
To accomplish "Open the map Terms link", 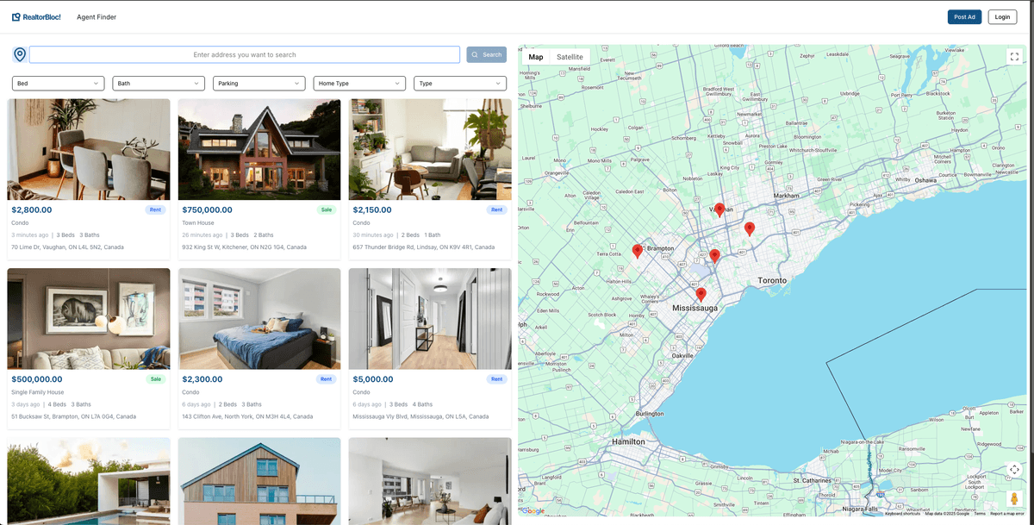I will (980, 514).
